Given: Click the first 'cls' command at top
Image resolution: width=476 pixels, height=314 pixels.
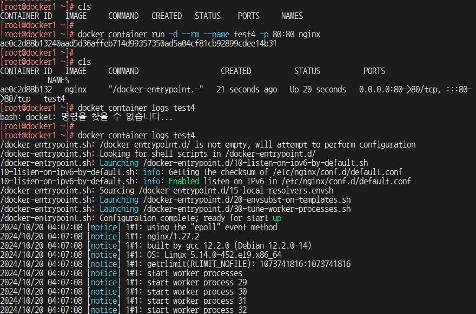Looking at the screenshot, I should point(84,6).
